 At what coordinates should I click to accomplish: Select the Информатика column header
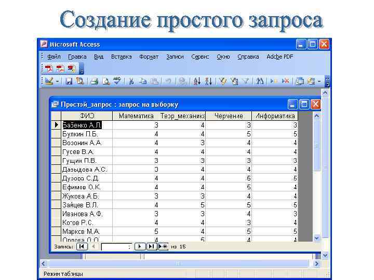pos(275,116)
